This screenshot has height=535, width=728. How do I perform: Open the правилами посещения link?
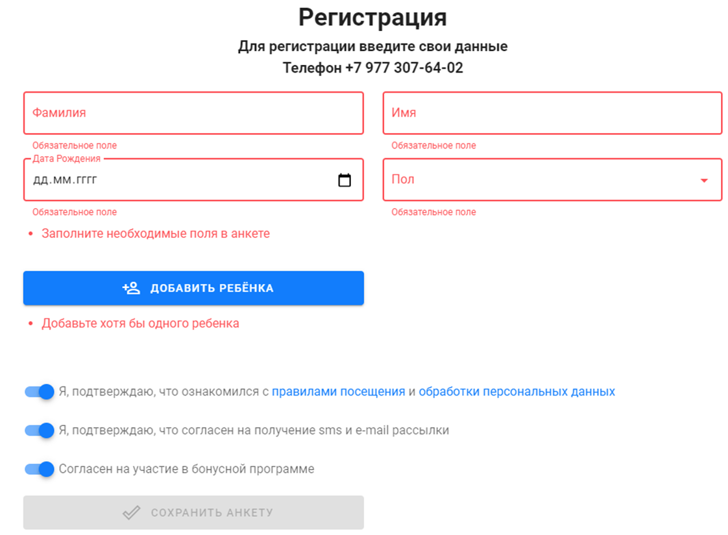(x=339, y=392)
